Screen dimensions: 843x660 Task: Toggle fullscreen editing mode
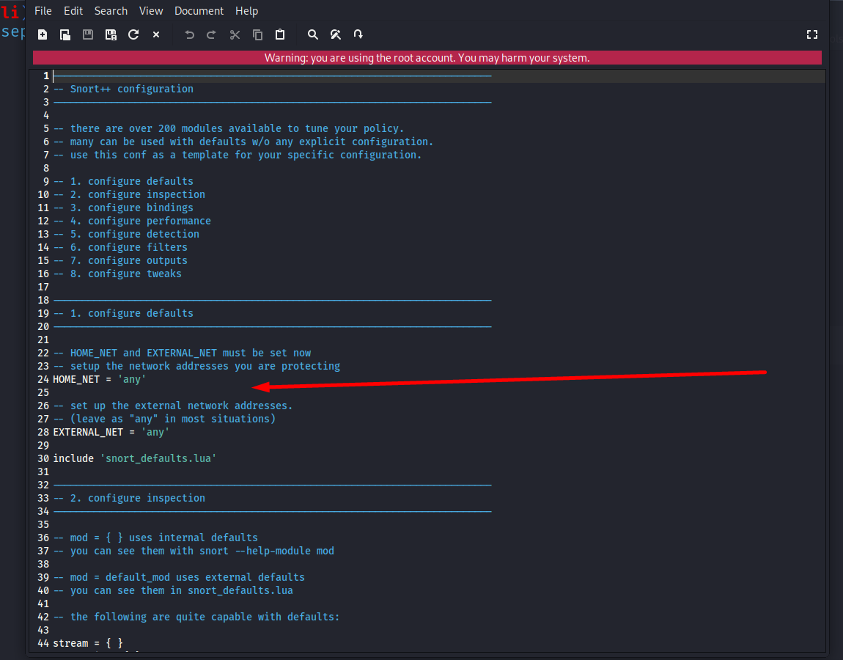coord(811,34)
